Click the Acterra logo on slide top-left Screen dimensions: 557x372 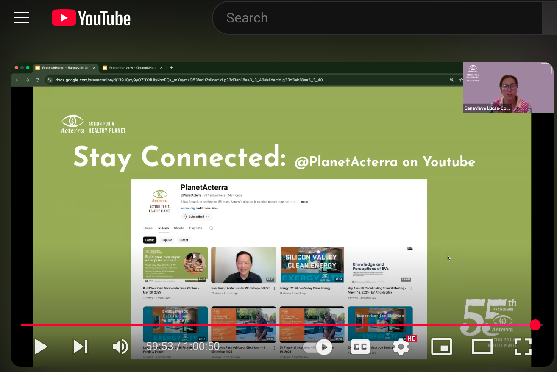[x=93, y=124]
